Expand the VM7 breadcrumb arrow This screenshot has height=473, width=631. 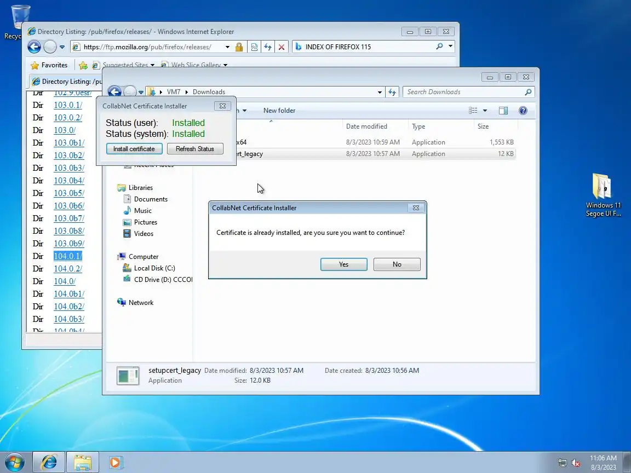(186, 92)
